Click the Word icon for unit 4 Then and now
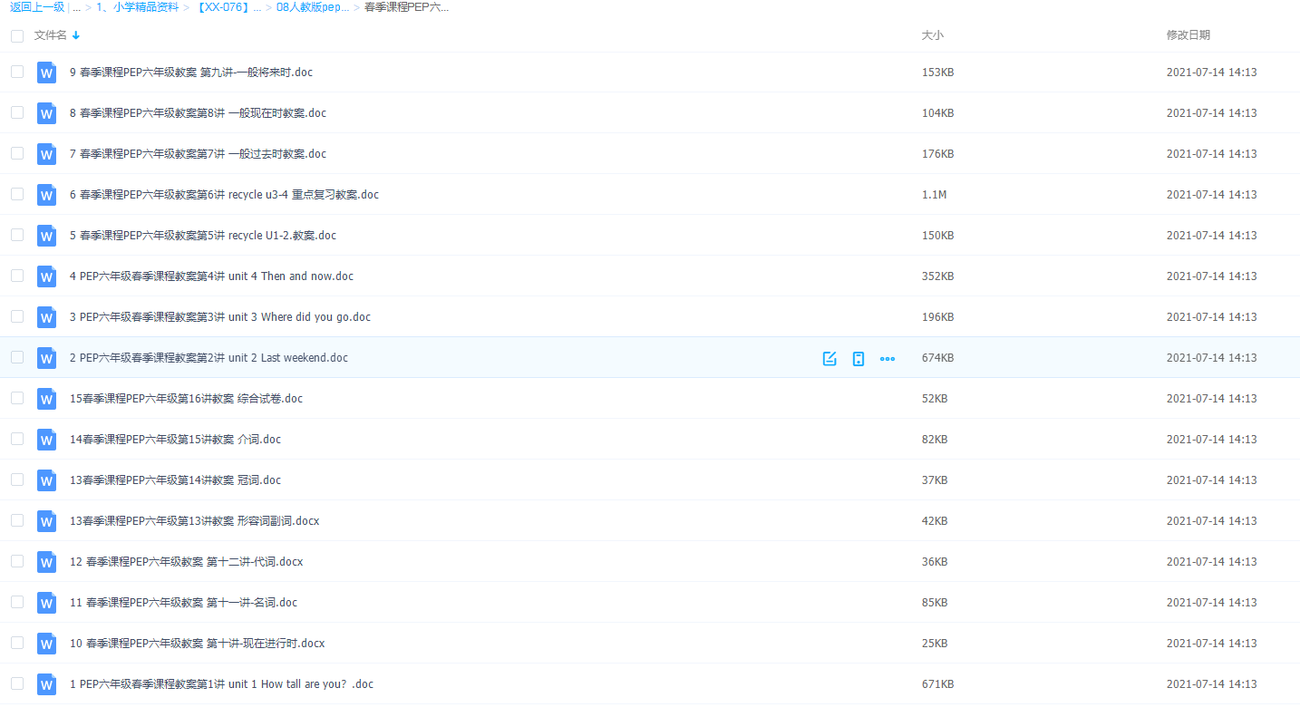Image resolution: width=1300 pixels, height=717 pixels. pyautogui.click(x=46, y=276)
